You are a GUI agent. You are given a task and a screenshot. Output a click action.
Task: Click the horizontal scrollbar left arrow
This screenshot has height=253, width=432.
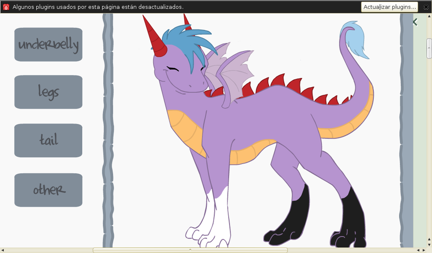(x=3, y=250)
